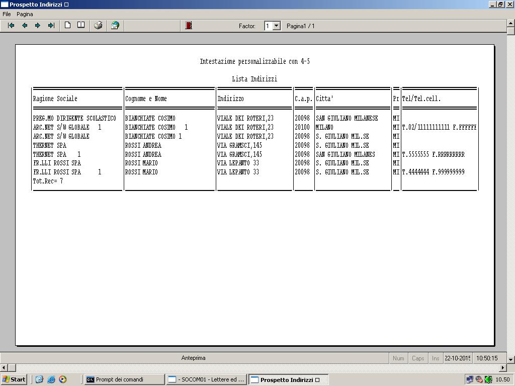This screenshot has width=515, height=386.
Task: Click the Anteprima status bar text
Action: 194,358
